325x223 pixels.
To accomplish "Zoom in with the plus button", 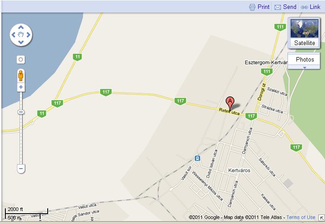I will pyautogui.click(x=21, y=87).
